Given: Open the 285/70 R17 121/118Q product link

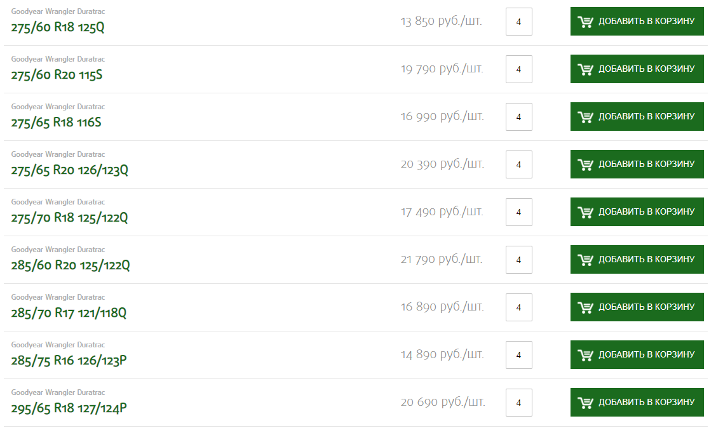Looking at the screenshot, I should [x=69, y=312].
